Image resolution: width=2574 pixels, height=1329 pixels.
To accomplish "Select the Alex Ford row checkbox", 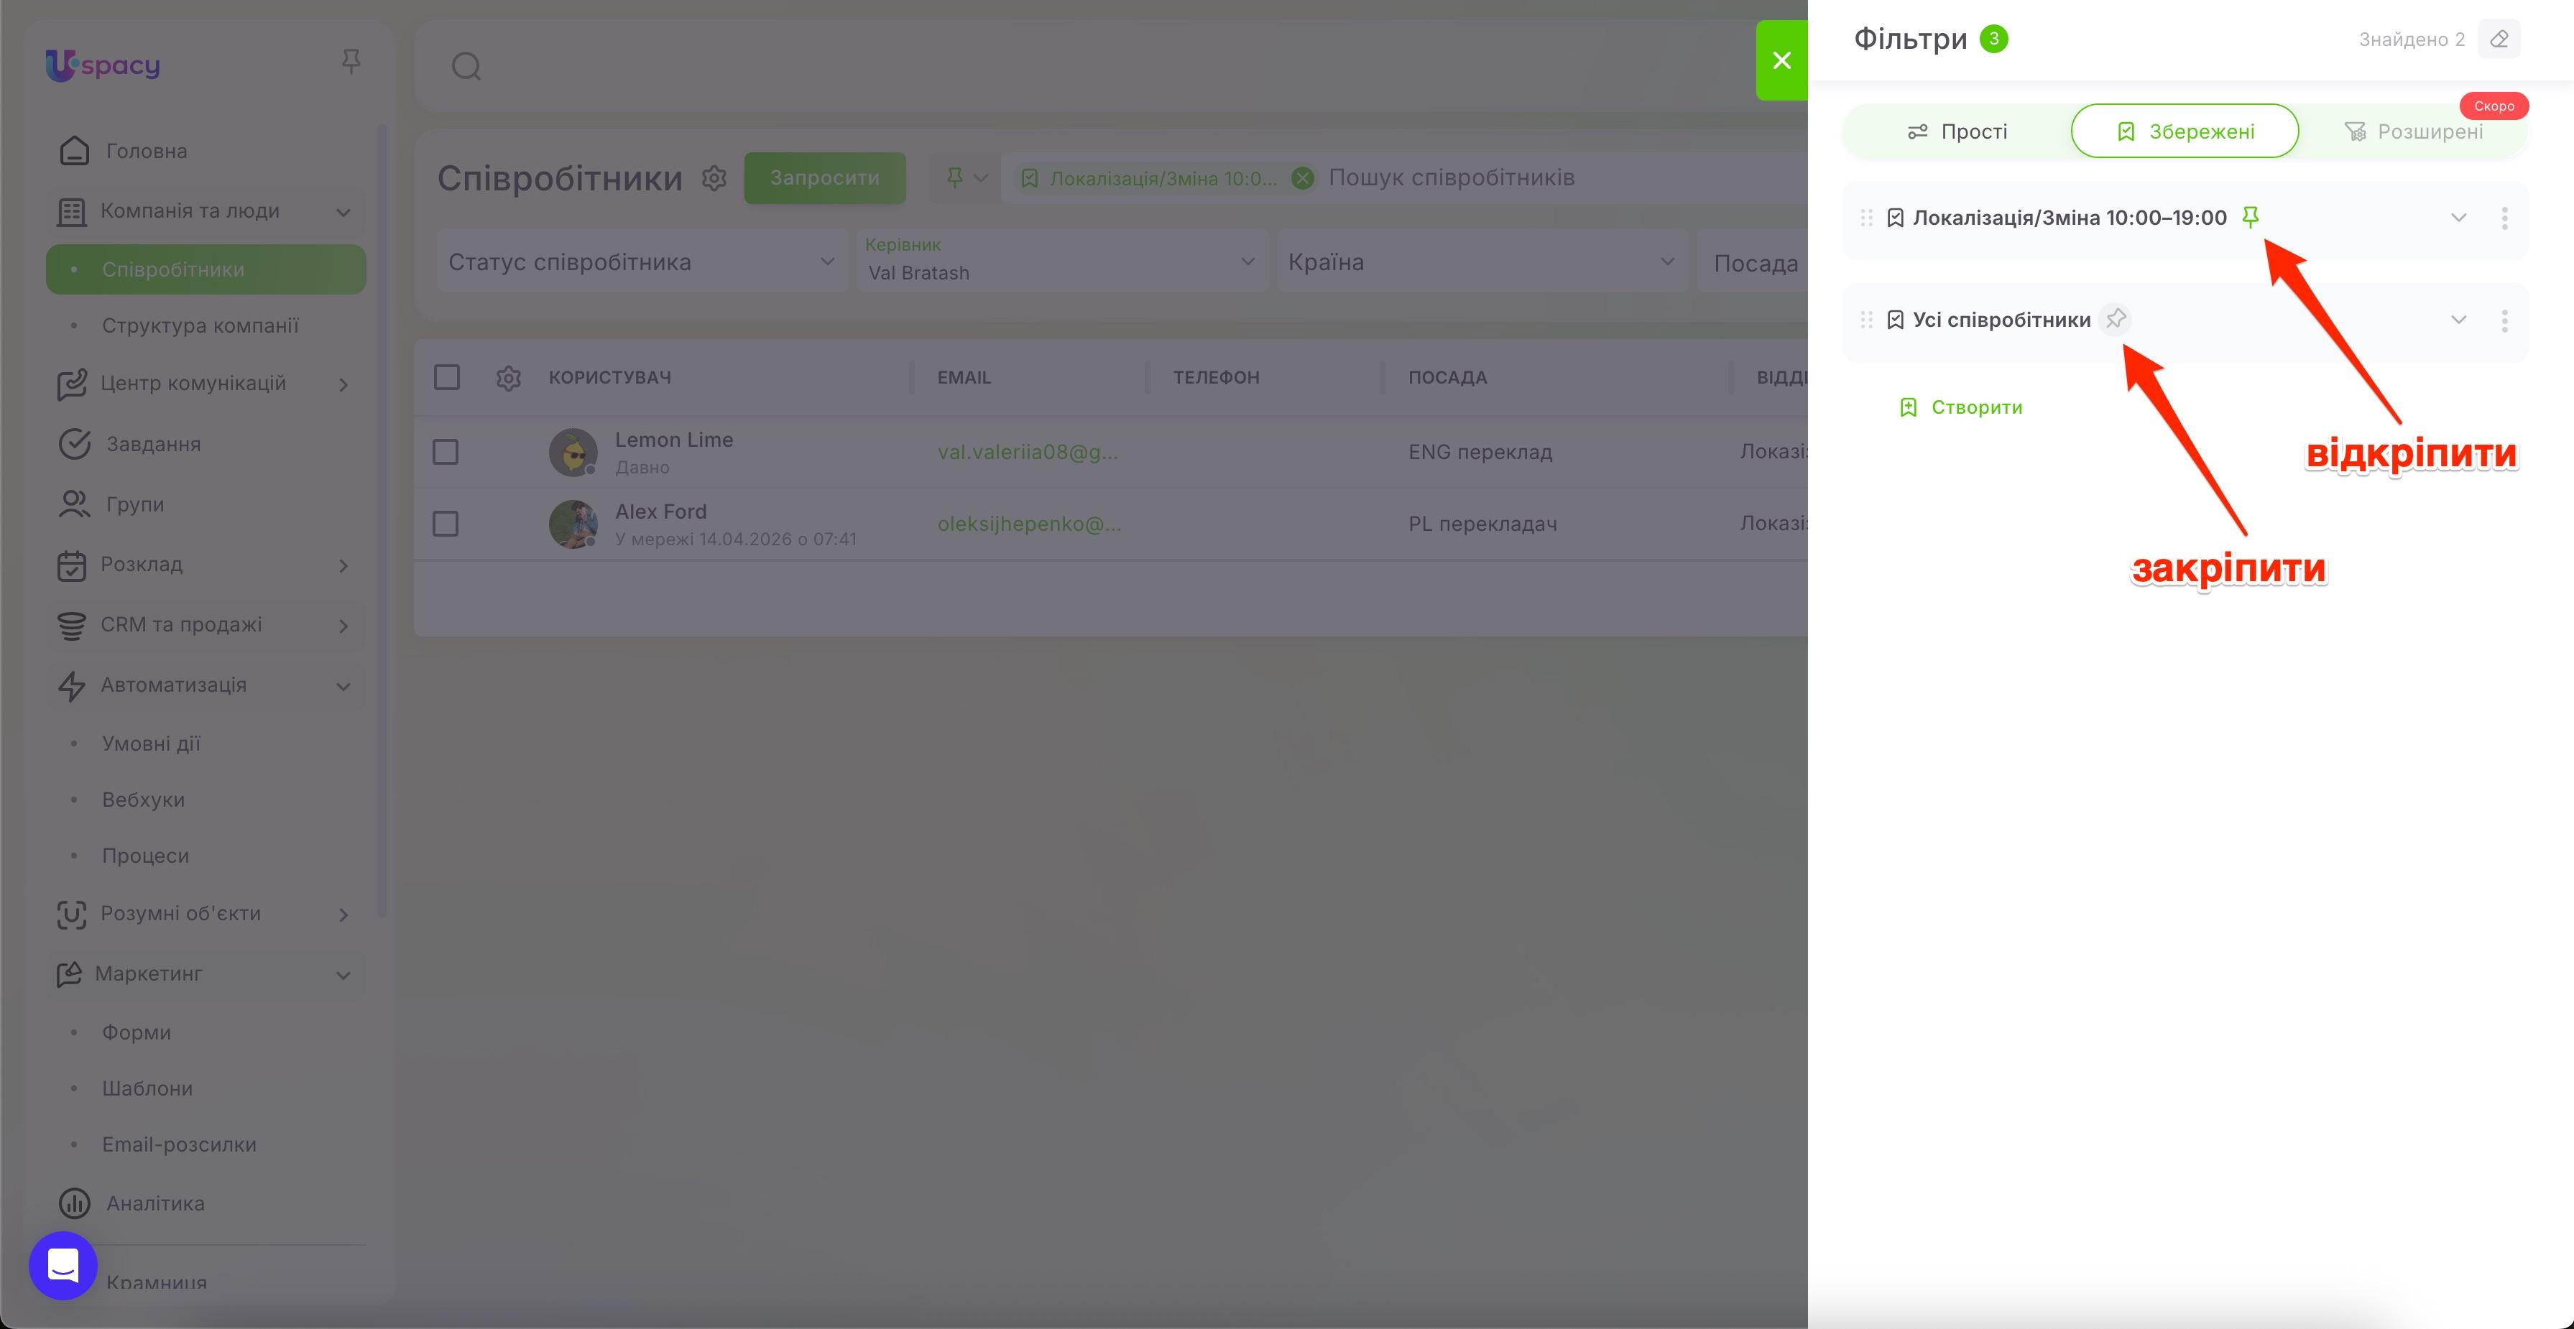I will [x=445, y=524].
